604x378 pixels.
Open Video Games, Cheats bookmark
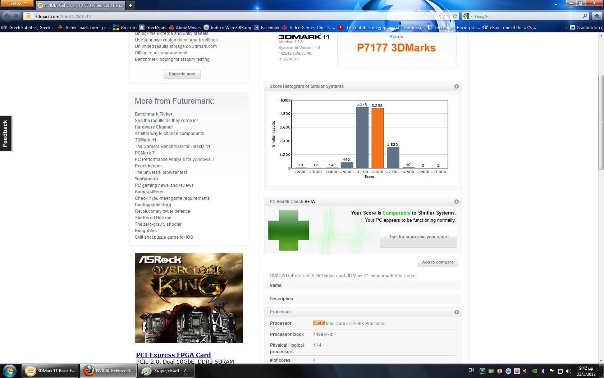pyautogui.click(x=308, y=27)
